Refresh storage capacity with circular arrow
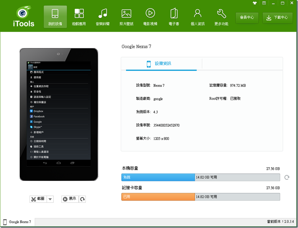298x228 pixels. tap(287, 177)
